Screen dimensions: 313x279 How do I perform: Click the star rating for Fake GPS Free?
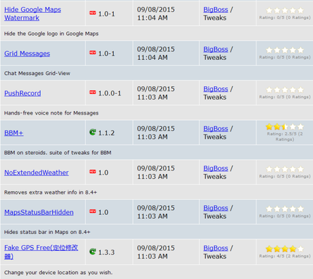[x=284, y=249]
